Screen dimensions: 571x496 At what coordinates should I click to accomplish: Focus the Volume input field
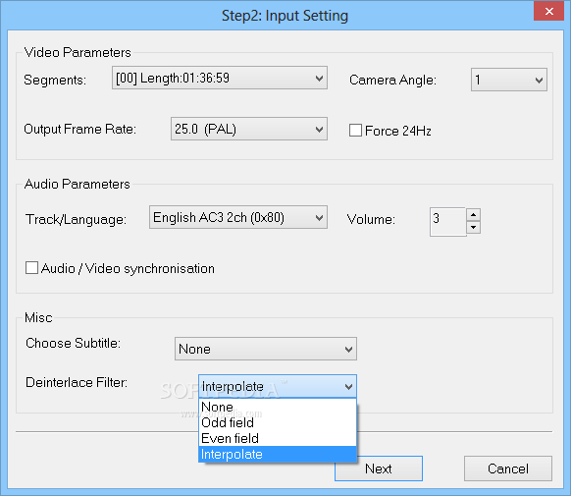448,222
